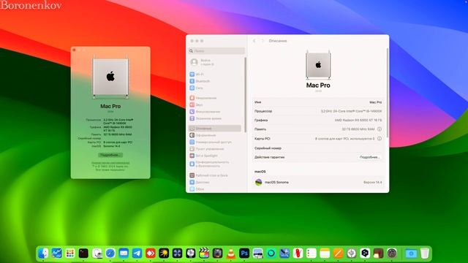The height and width of the screenshot is (263, 468).
Task: Click the main pane vertical scrollbar
Action: point(388,93)
